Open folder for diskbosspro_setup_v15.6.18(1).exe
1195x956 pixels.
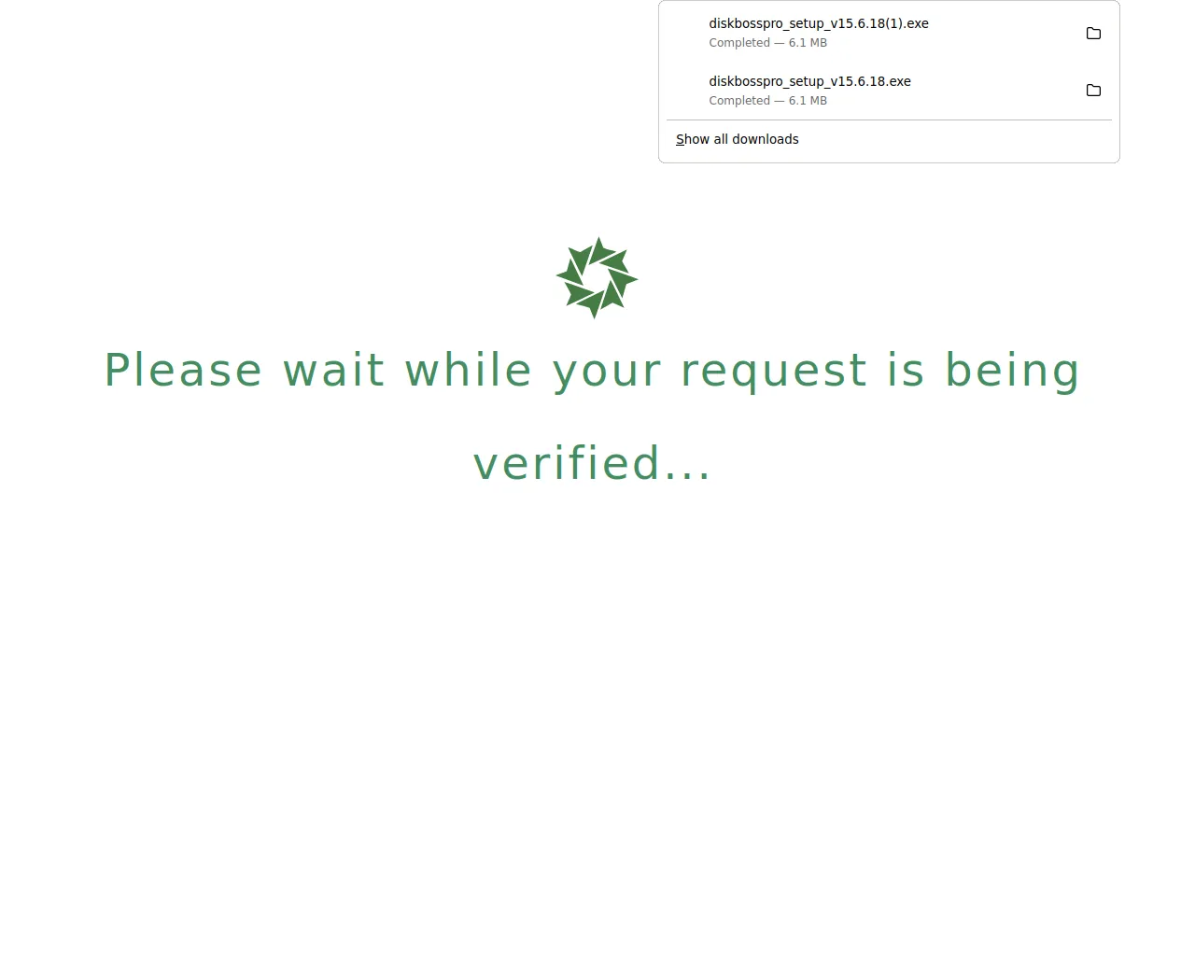(1093, 33)
